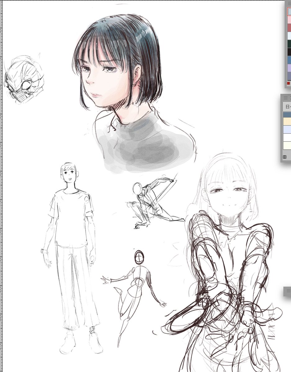291x372 pixels.
Task: Click the grip handle of the collapsed lower-right panel
Action: (x=288, y=290)
